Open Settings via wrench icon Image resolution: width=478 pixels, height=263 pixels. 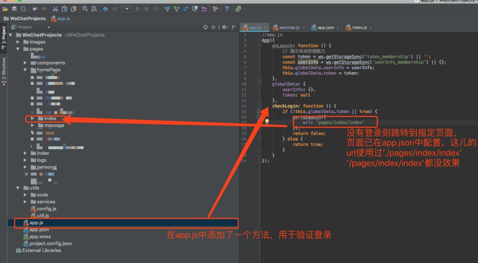(x=216, y=9)
